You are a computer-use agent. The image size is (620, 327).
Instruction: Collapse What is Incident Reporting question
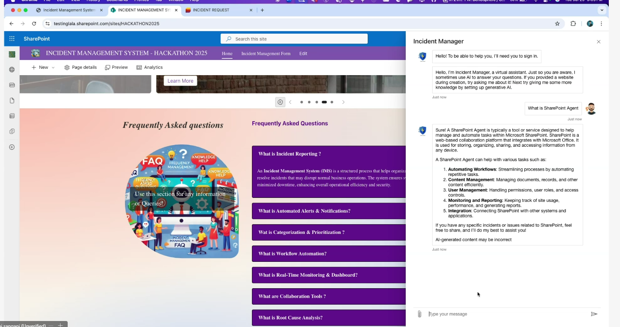point(329,154)
